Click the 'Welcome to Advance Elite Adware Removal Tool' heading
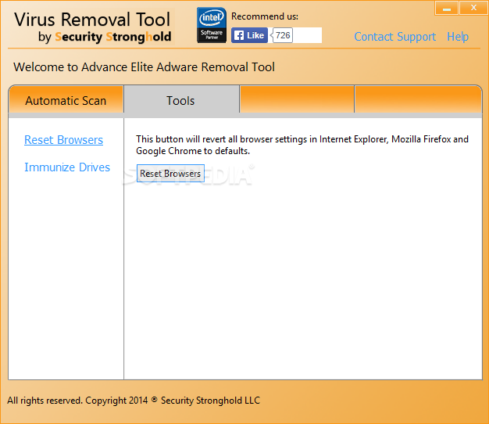 pyautogui.click(x=144, y=67)
